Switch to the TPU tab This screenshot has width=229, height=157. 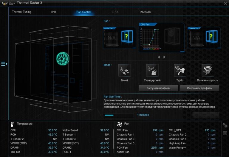pyautogui.click(x=53, y=12)
